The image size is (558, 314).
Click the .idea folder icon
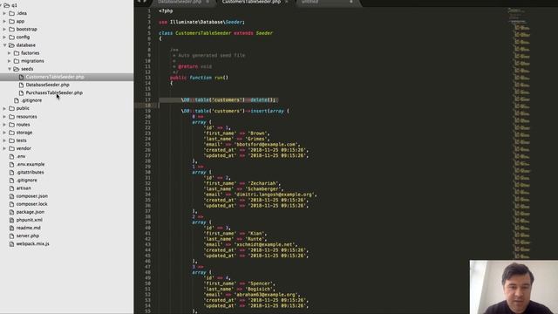[11, 13]
